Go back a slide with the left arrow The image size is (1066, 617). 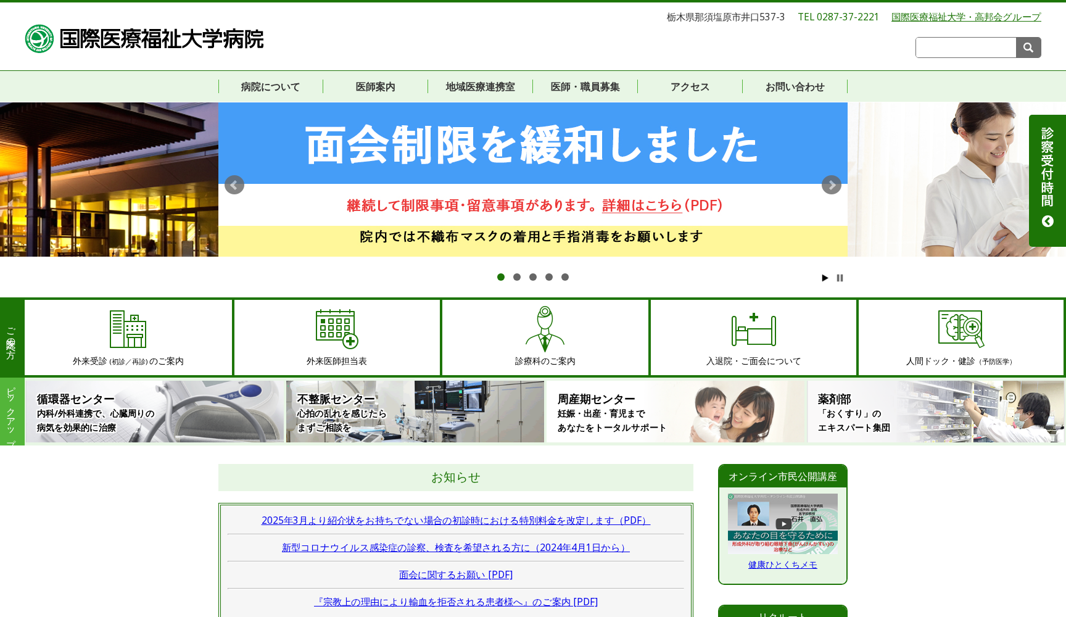click(x=234, y=184)
